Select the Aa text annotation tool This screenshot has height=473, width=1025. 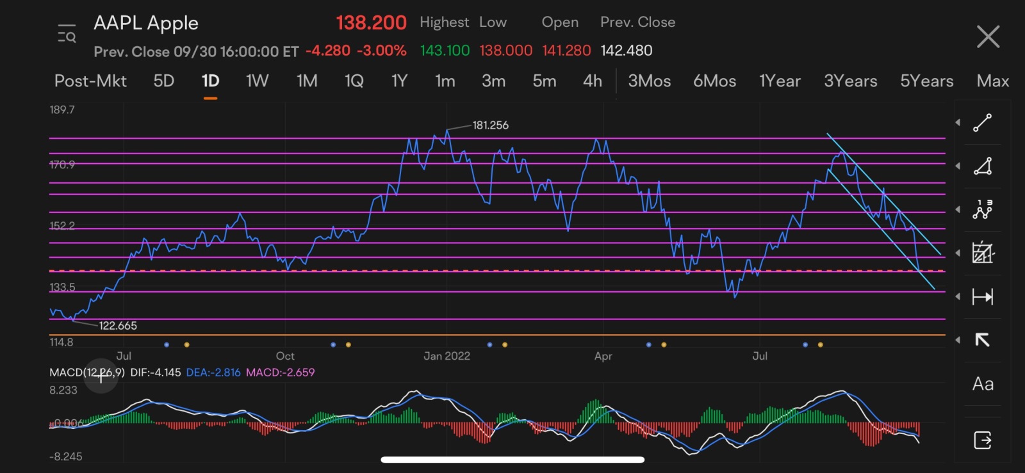tap(983, 384)
